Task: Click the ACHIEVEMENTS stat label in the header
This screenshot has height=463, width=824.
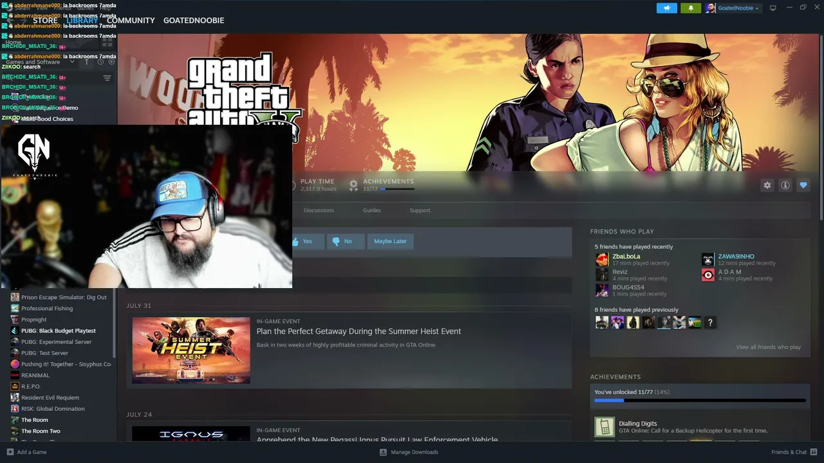Action: [x=388, y=181]
